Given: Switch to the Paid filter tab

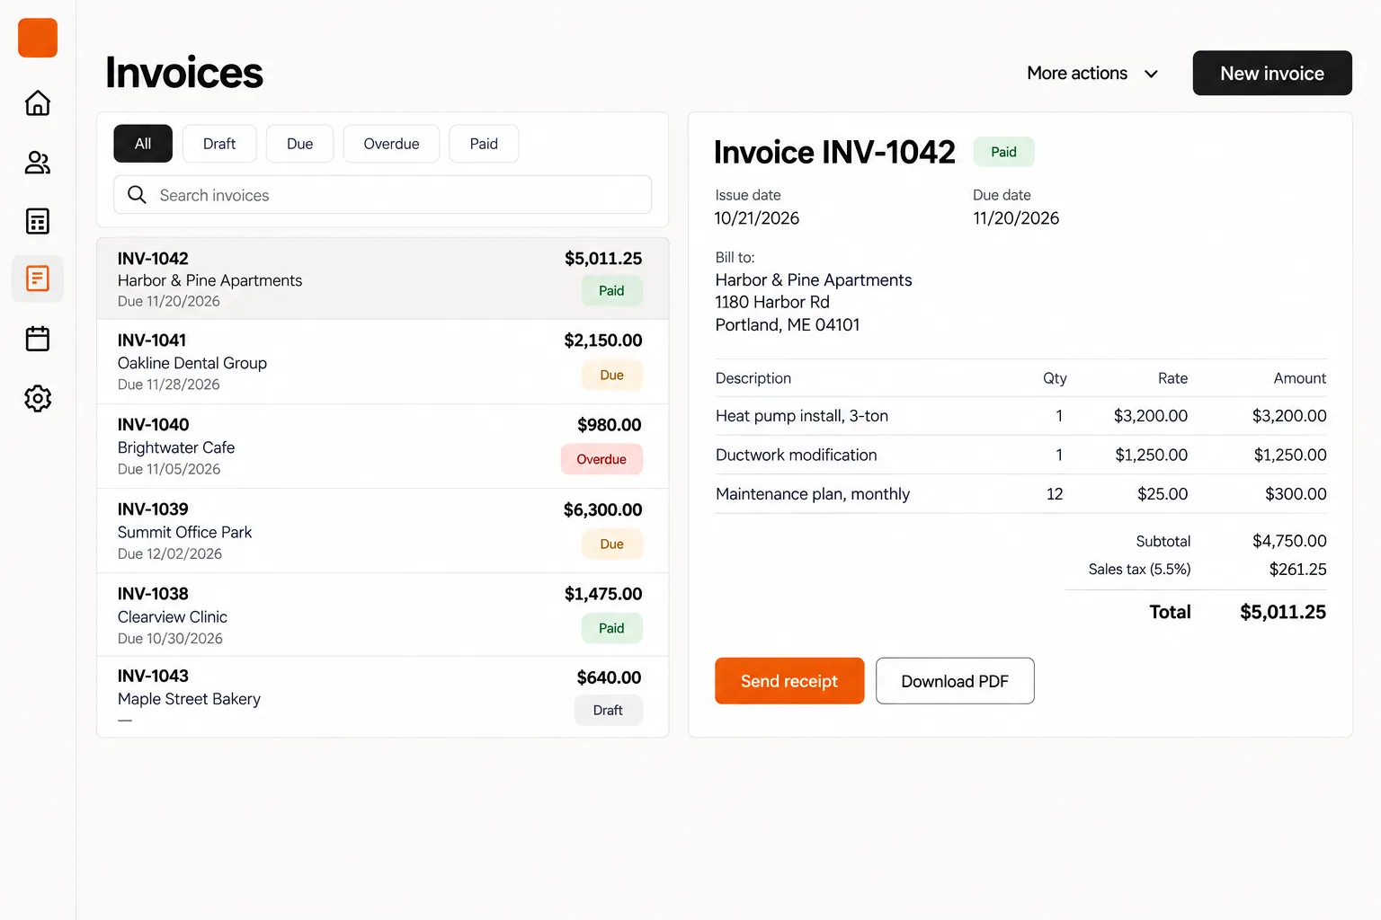Looking at the screenshot, I should [x=484, y=144].
